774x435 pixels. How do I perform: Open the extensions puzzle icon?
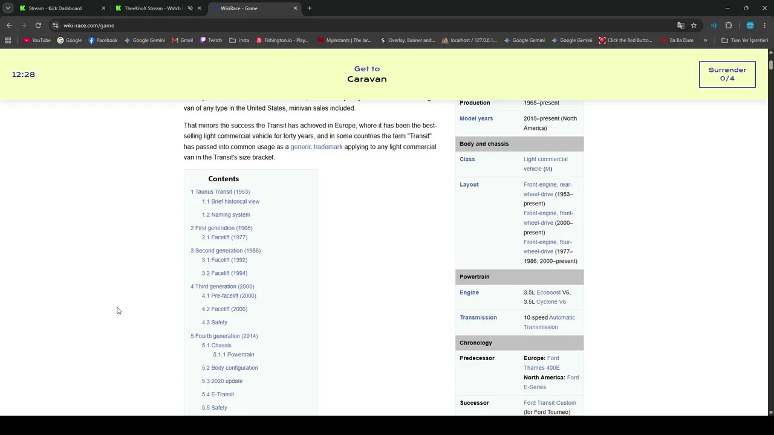(x=729, y=25)
